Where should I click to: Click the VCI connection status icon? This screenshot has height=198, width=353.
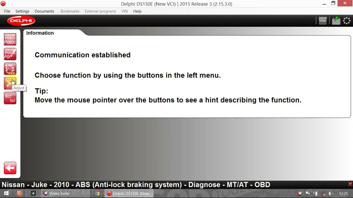pyautogui.click(x=336, y=21)
